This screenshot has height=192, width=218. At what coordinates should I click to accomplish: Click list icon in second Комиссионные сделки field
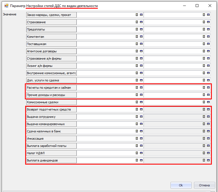204,102
